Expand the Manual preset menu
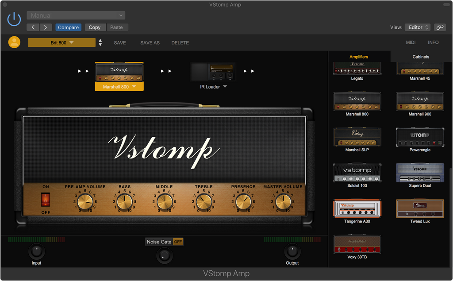Screen dimensions: 453x281 tap(76, 15)
